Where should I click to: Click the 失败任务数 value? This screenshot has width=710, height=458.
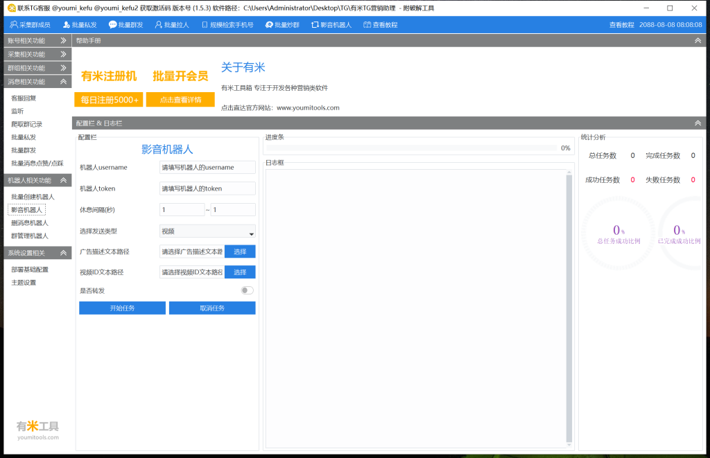(693, 180)
